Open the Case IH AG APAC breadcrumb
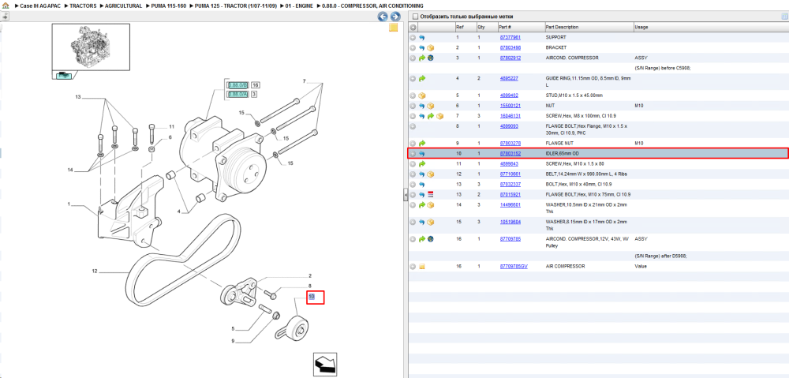789x378 pixels. (39, 6)
